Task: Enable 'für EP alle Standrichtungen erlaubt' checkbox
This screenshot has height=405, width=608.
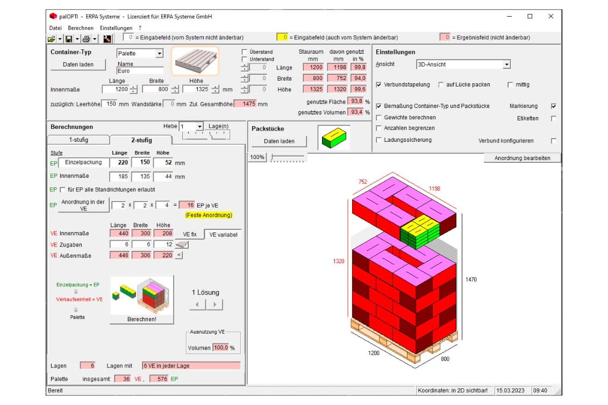Action: tap(62, 190)
